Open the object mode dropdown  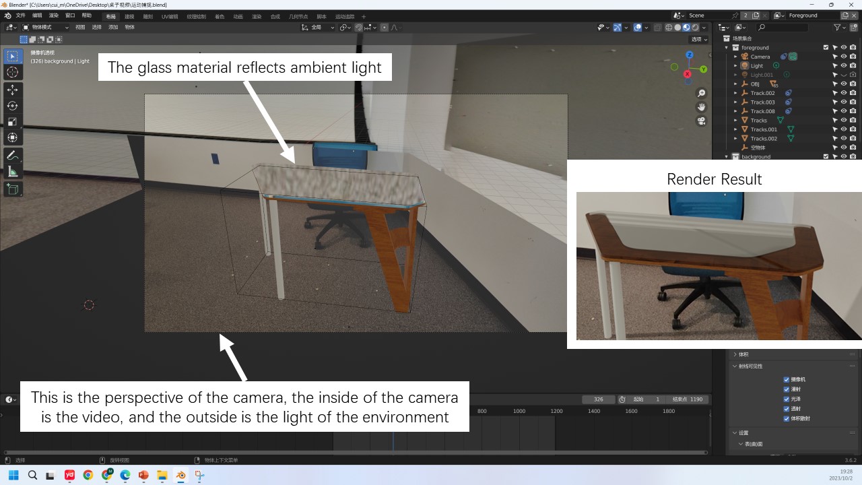(x=46, y=28)
